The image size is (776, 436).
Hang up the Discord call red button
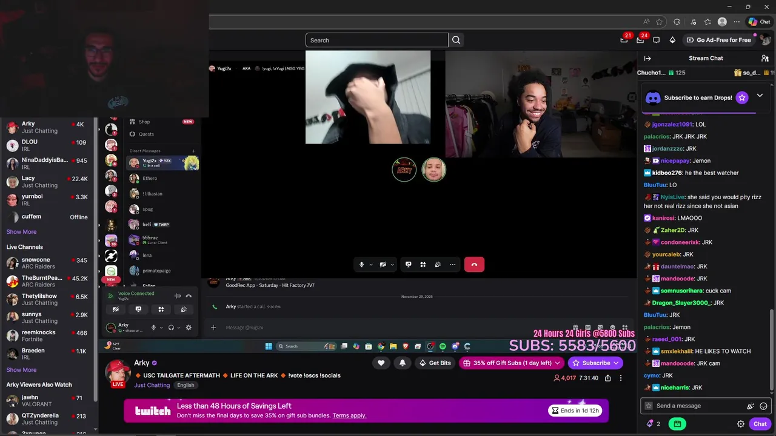[474, 265]
